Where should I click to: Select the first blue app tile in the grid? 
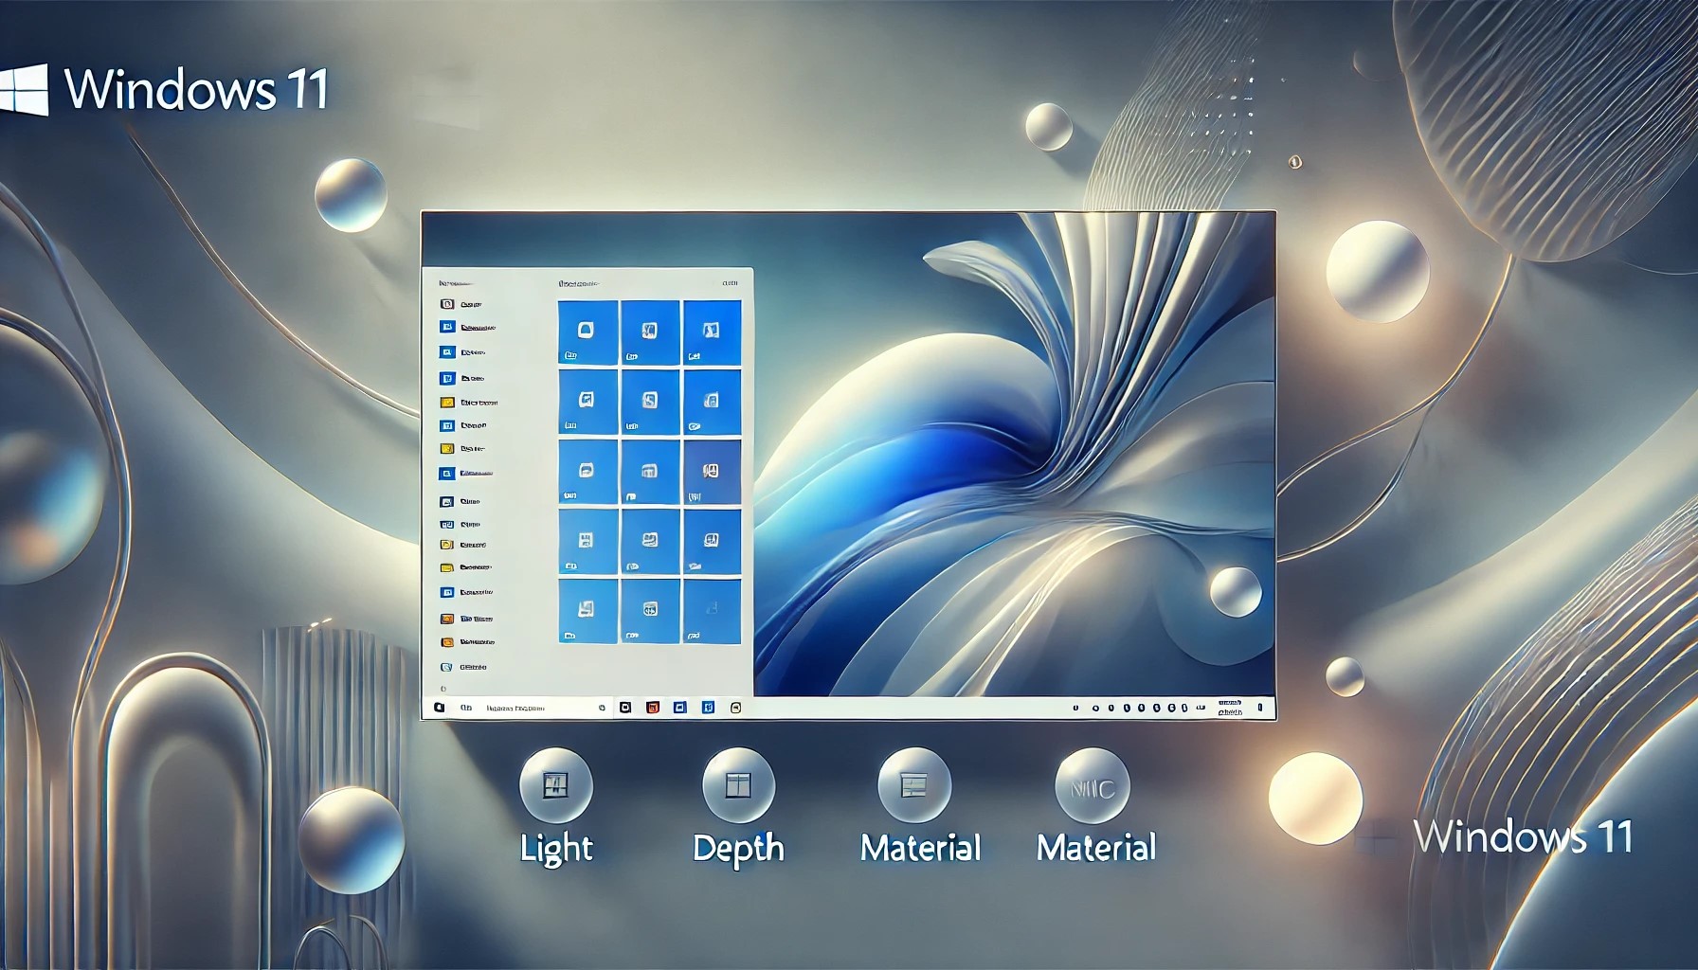587,331
